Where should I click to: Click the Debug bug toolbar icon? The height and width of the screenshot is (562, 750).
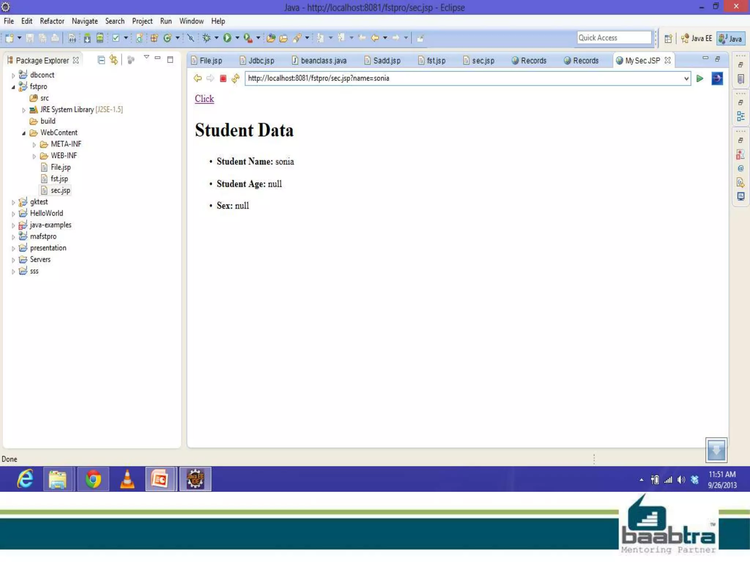click(207, 38)
